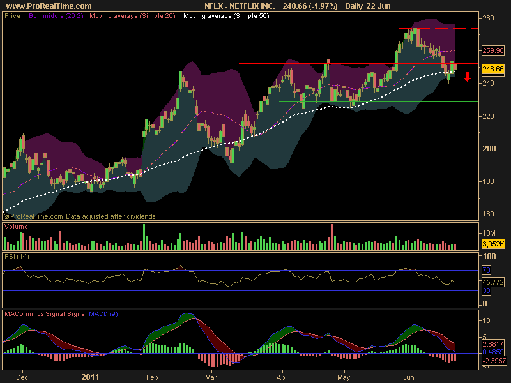This screenshot has height=383, width=511.
Task: Click the -2.3957 histogram value tag
Action: point(494,361)
